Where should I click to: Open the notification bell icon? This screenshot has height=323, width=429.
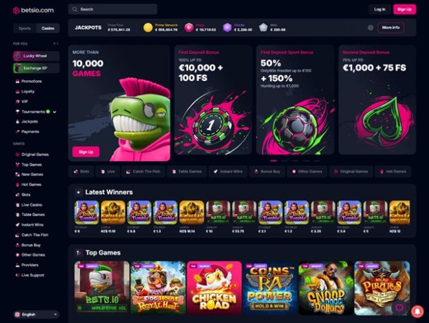click(417, 311)
